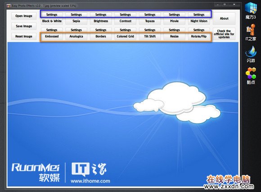Image resolution: width=261 pixels, height=192 pixels.
Task: Launch the 酷点 desktop shortcut
Action: click(x=251, y=76)
